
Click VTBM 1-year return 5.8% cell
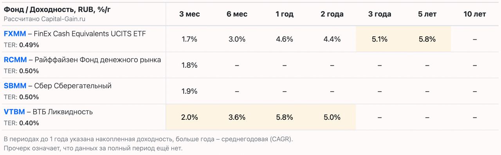pyautogui.click(x=285, y=117)
